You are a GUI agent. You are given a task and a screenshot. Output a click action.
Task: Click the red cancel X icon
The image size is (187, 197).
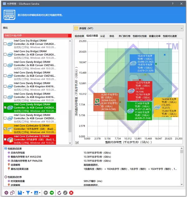[x=71, y=193]
